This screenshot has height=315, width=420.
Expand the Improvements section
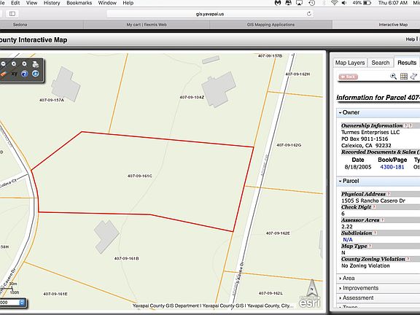click(x=378, y=288)
